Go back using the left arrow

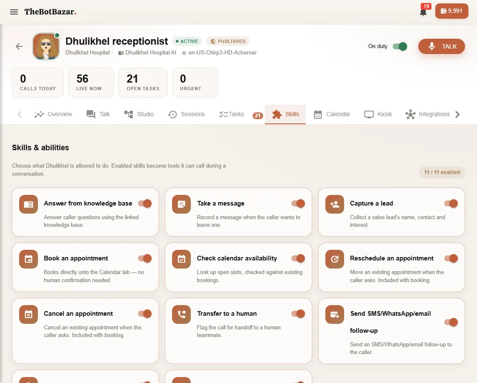click(x=19, y=46)
